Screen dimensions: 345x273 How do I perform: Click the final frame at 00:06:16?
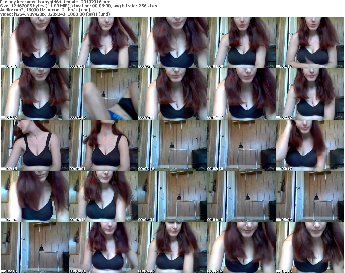point(310,247)
